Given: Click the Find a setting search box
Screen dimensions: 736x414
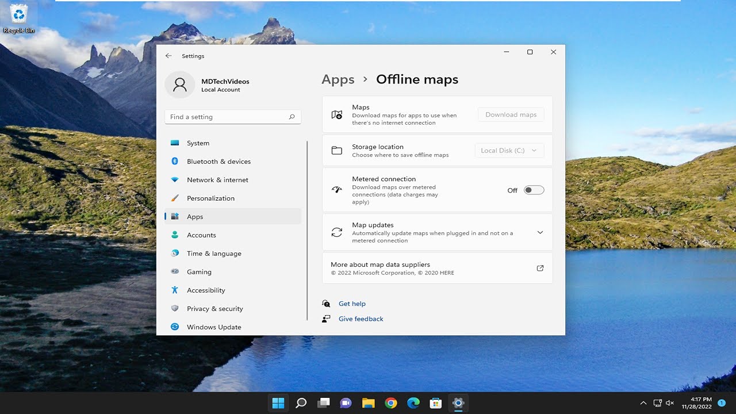Looking at the screenshot, I should coord(233,117).
